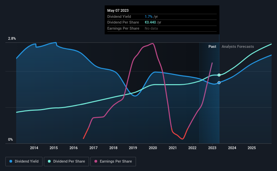Toggle the Dividend Yield legend button
The image size is (277, 171).
pos(24,162)
